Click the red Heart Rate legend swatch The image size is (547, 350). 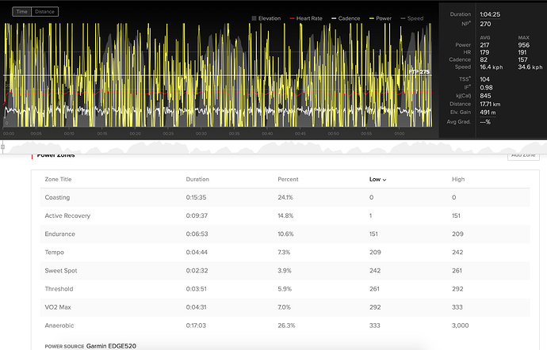click(x=293, y=18)
